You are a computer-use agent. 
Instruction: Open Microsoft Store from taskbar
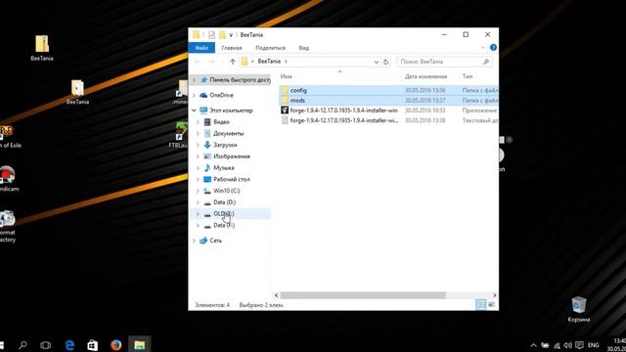point(93,345)
